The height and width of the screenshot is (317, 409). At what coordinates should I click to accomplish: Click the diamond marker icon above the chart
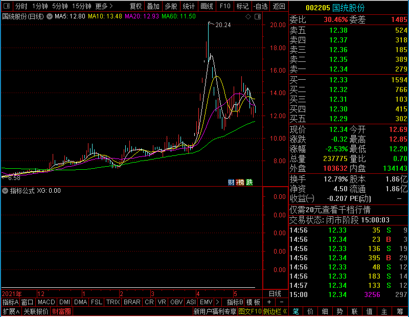[x=248, y=17]
